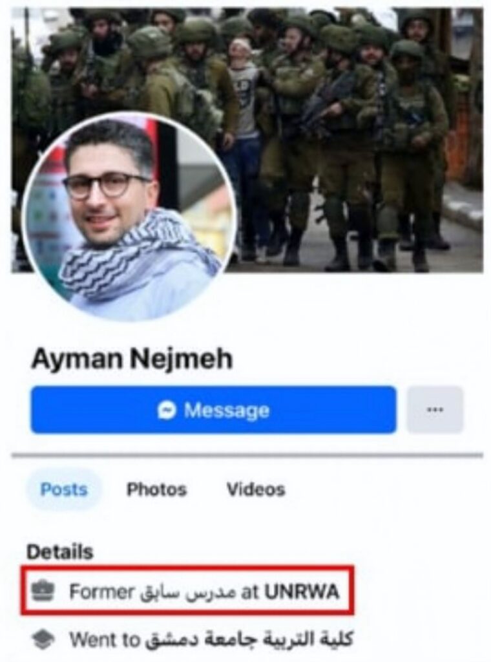Click the graduation cap education icon

43,640
